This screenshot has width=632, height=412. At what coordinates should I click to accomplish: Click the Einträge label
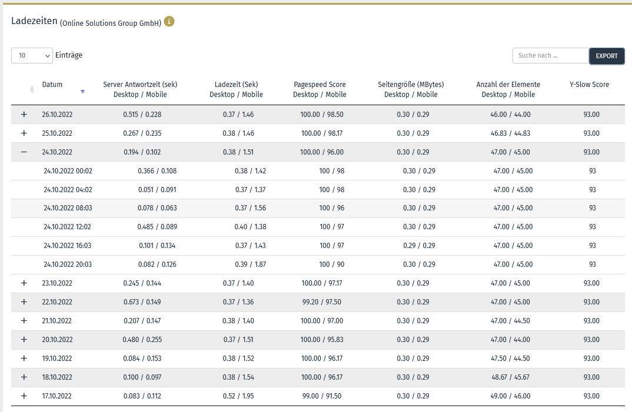point(69,55)
